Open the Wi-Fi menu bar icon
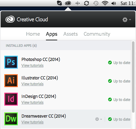 [x=105, y=3]
